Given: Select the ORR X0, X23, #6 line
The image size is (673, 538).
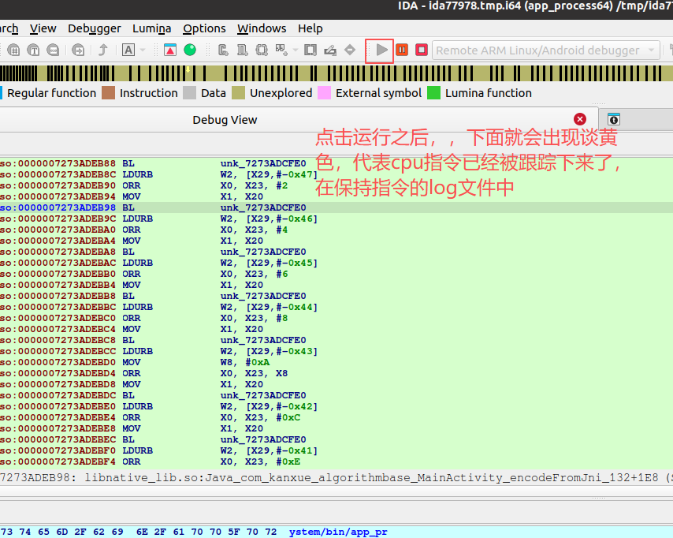Looking at the screenshot, I should pyautogui.click(x=336, y=274).
